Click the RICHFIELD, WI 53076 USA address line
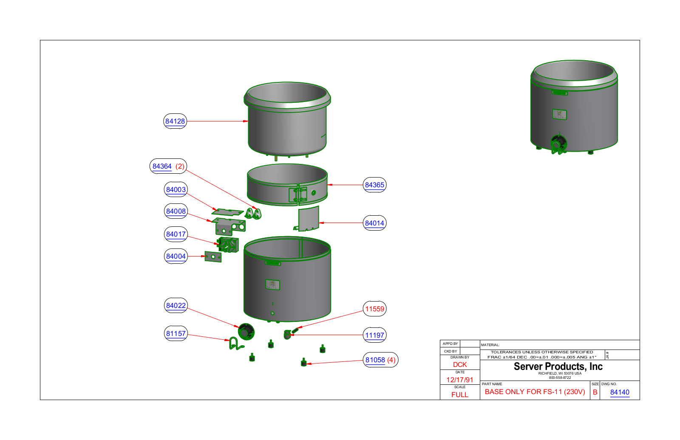This screenshot has height=440, width=680. [560, 373]
